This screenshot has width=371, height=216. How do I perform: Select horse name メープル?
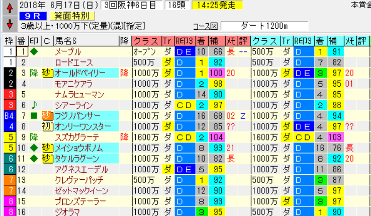point(68,52)
